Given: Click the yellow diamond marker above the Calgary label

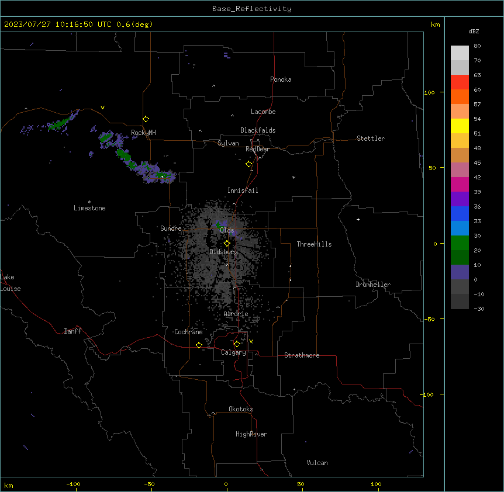Looking at the screenshot, I should tap(237, 344).
